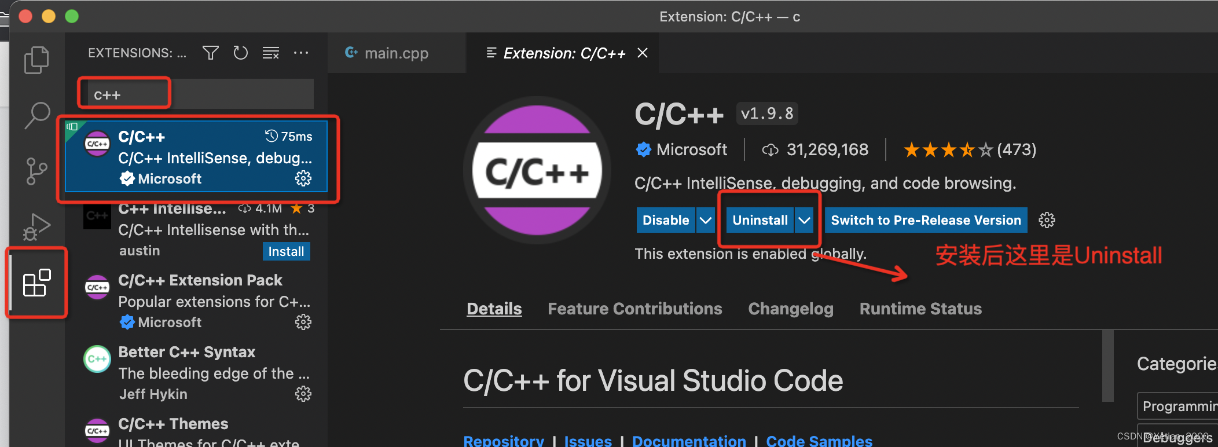
Task: Expand the Uninstall button dropdown arrow
Action: pos(804,220)
